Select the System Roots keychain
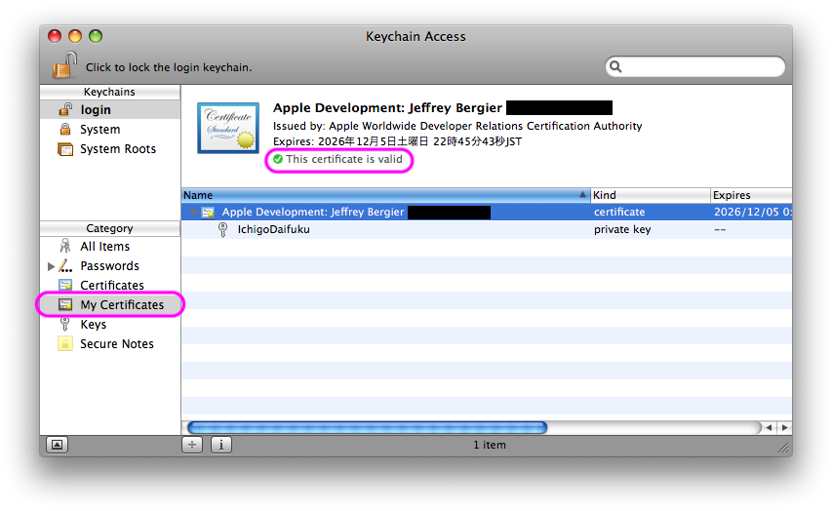 (117, 149)
